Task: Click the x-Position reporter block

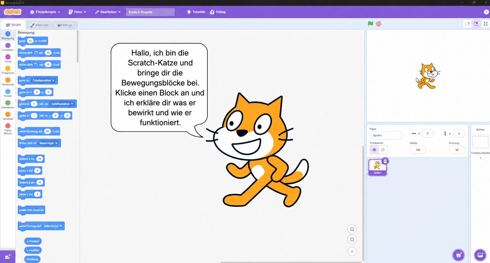Action: pos(33,241)
